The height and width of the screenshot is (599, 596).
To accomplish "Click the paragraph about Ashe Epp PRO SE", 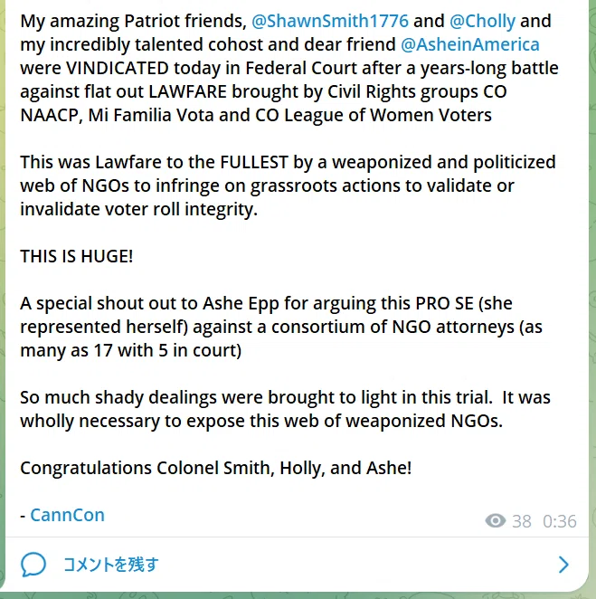I will 281,327.
